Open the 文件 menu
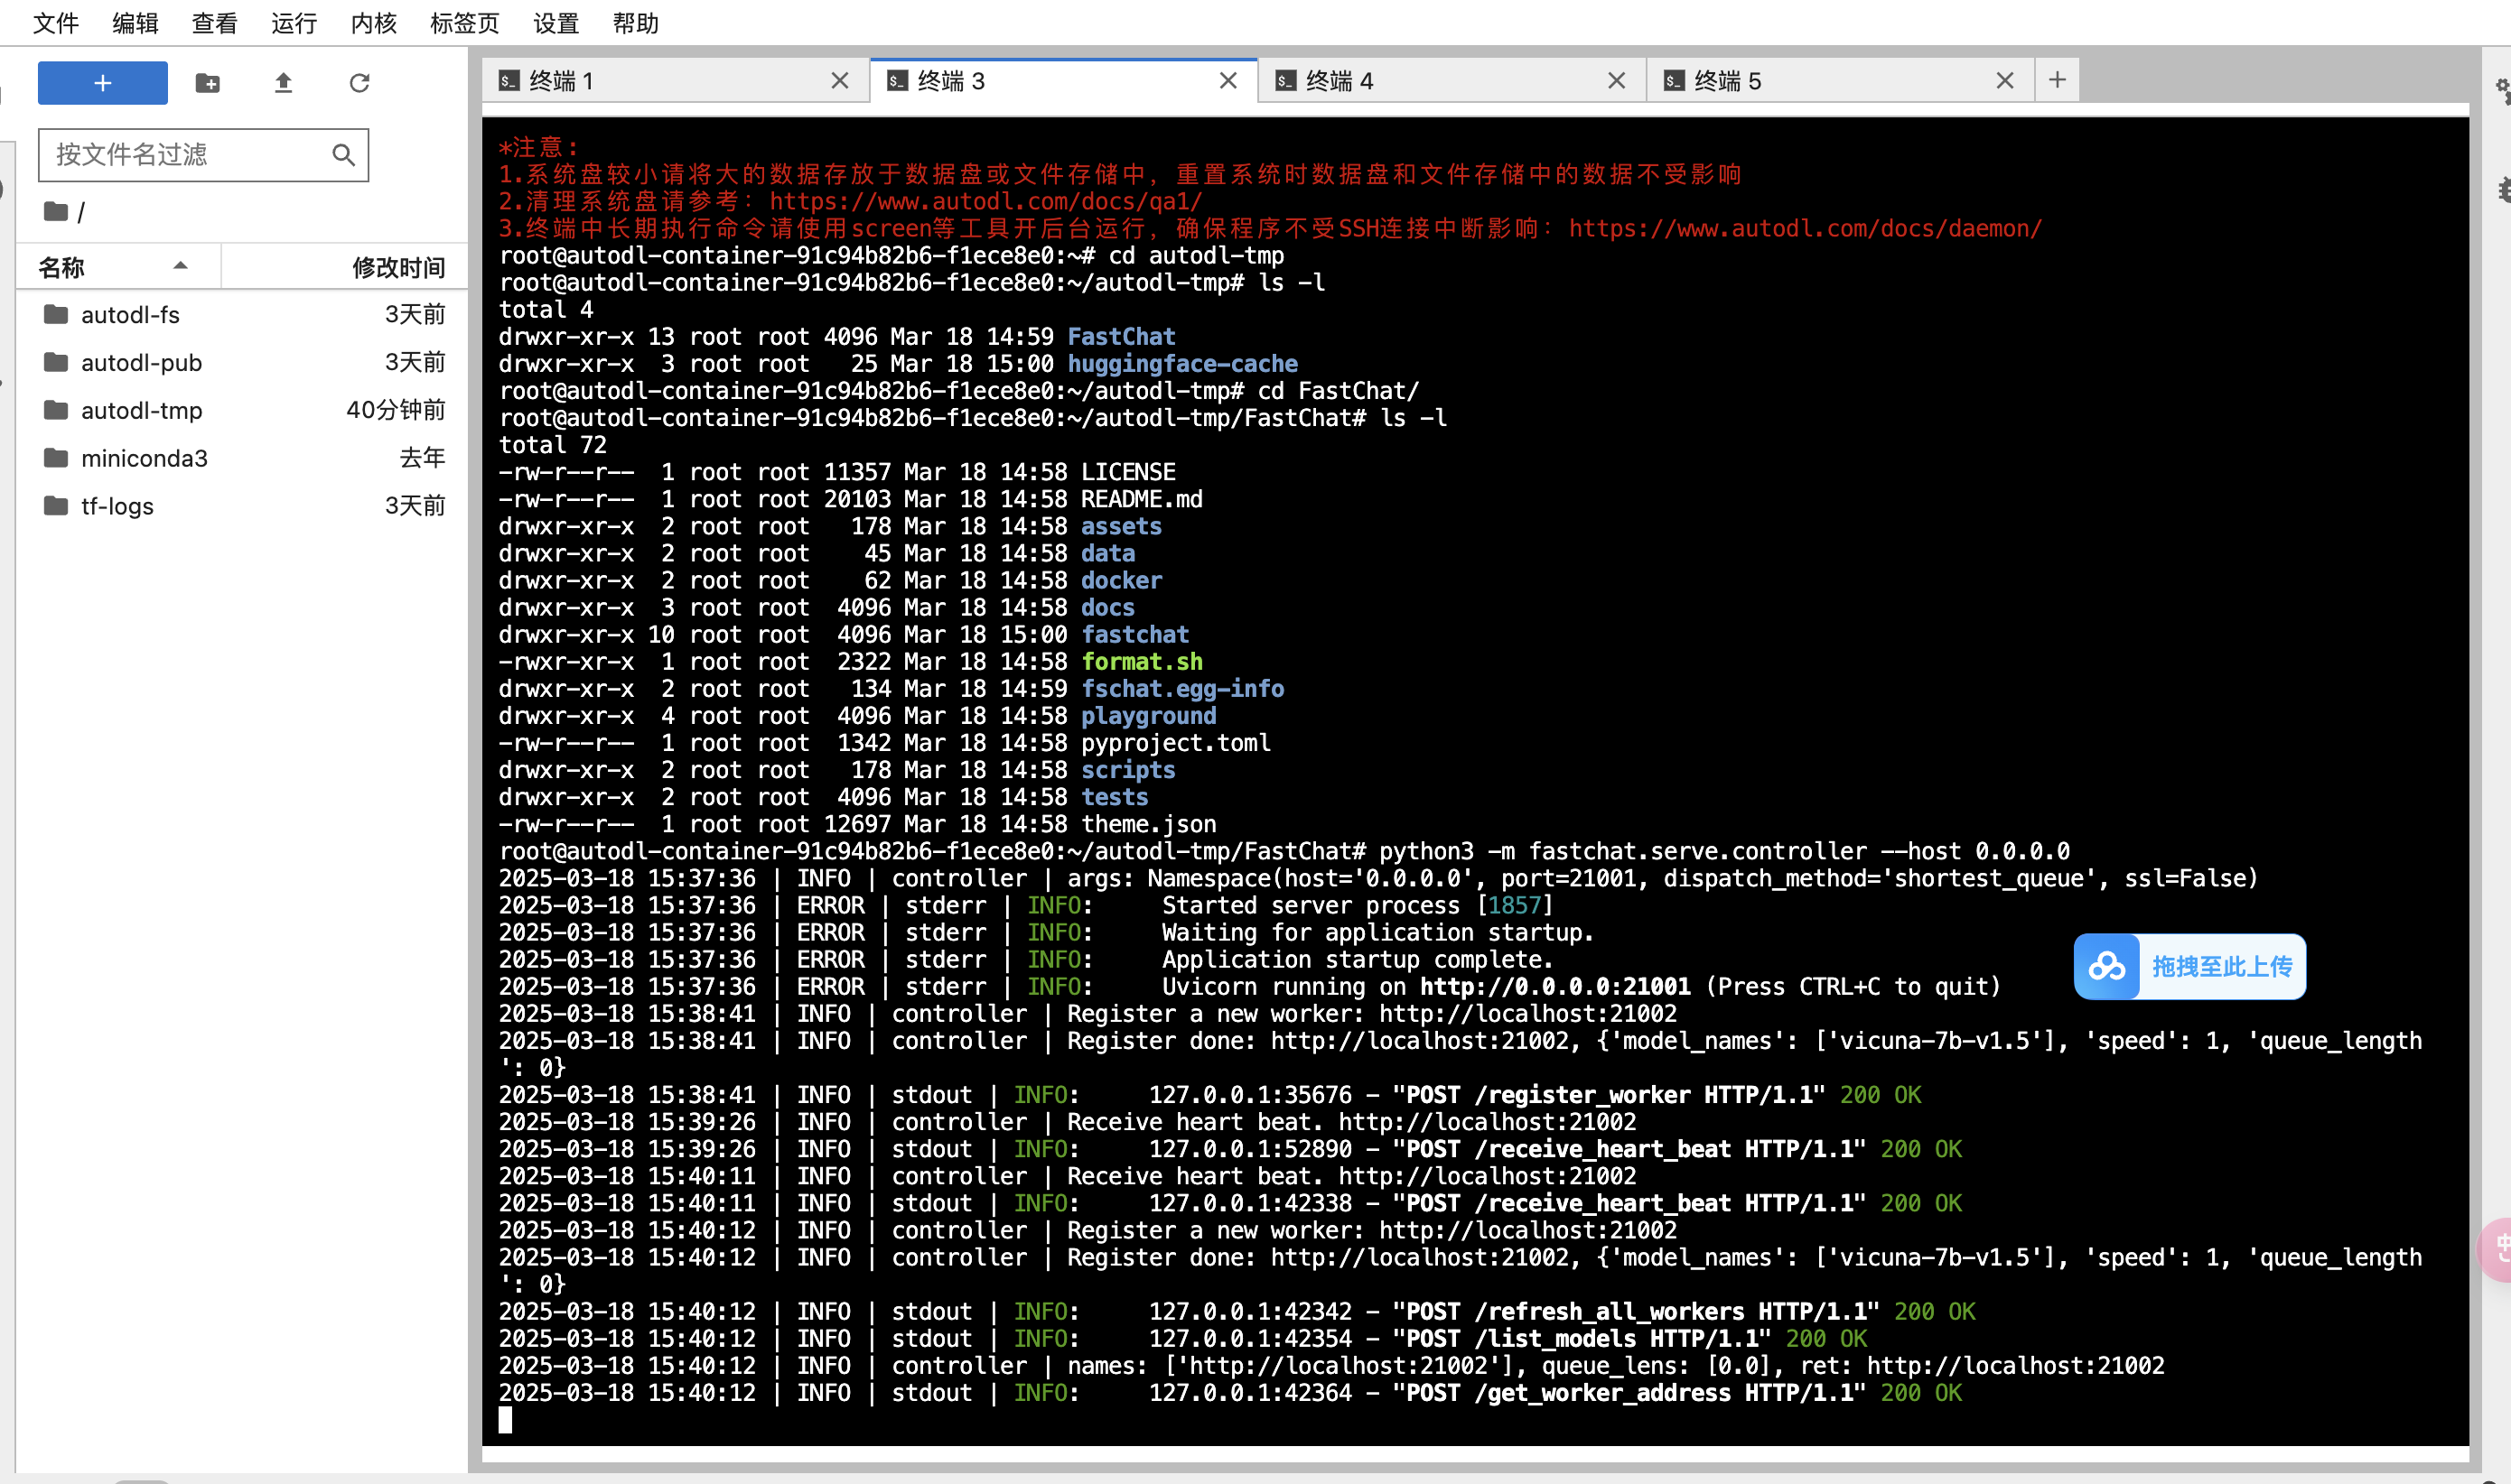The image size is (2511, 1484). 55,23
